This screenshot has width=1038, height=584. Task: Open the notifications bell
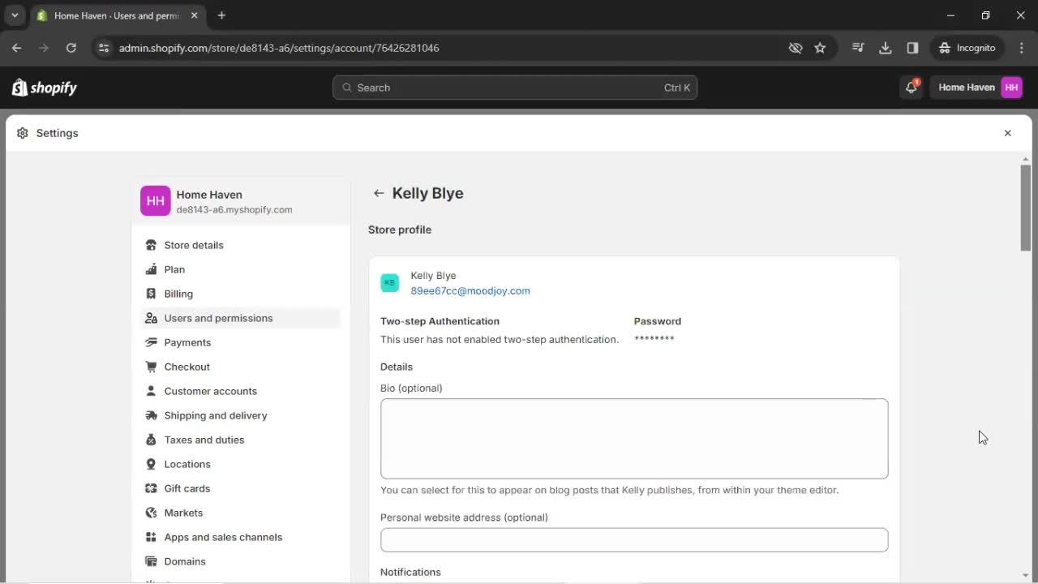click(911, 88)
